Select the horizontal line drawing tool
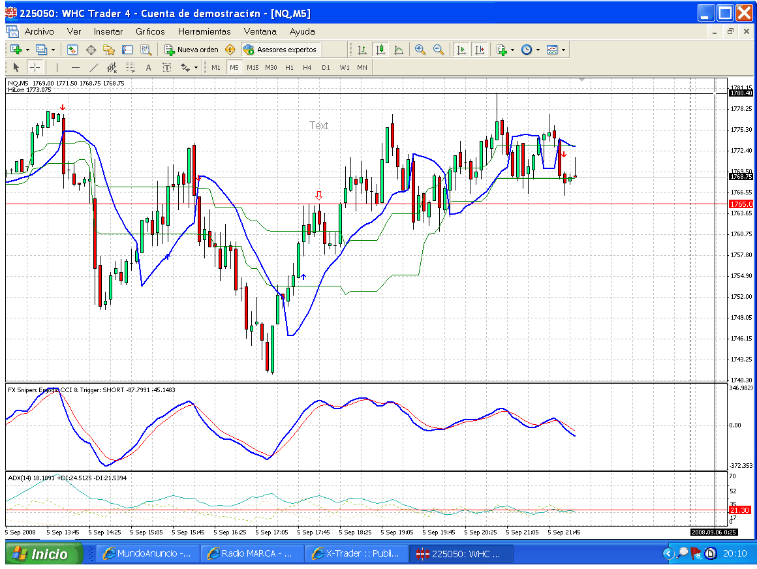 pos(76,67)
